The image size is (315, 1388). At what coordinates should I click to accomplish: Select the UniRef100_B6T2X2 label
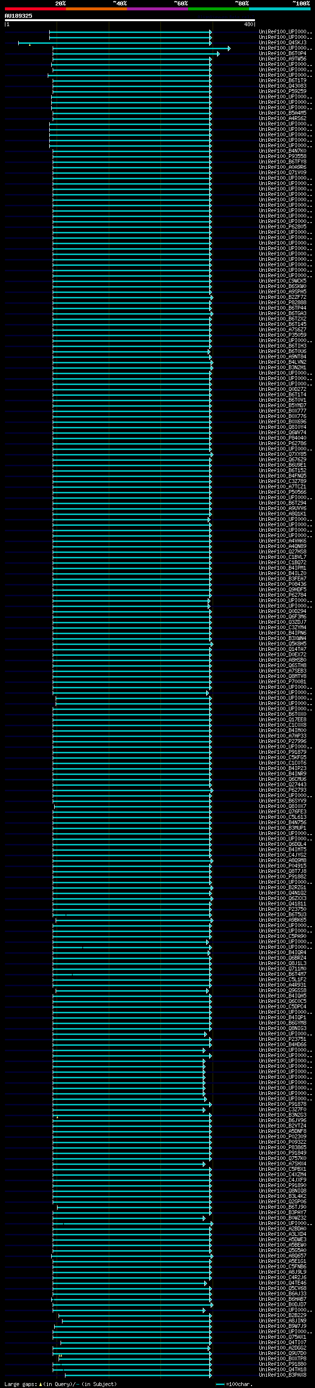(x=283, y=319)
